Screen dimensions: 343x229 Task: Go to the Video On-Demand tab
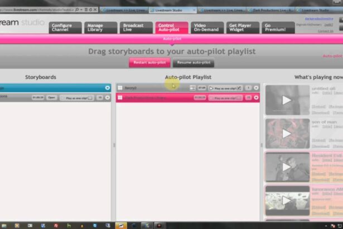(207, 27)
